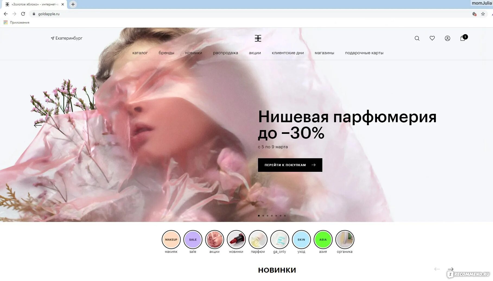Click the Gold Apple logo in header
The width and height of the screenshot is (493, 281).
(x=258, y=38)
